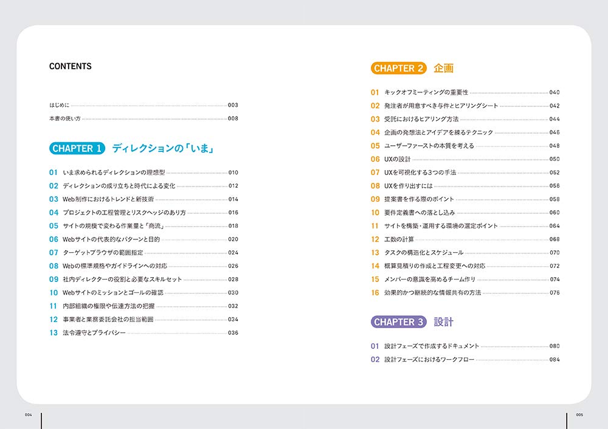The image size is (608, 429).
Task: Open いま求められるディレクションの理想型 entry
Action: click(143, 173)
